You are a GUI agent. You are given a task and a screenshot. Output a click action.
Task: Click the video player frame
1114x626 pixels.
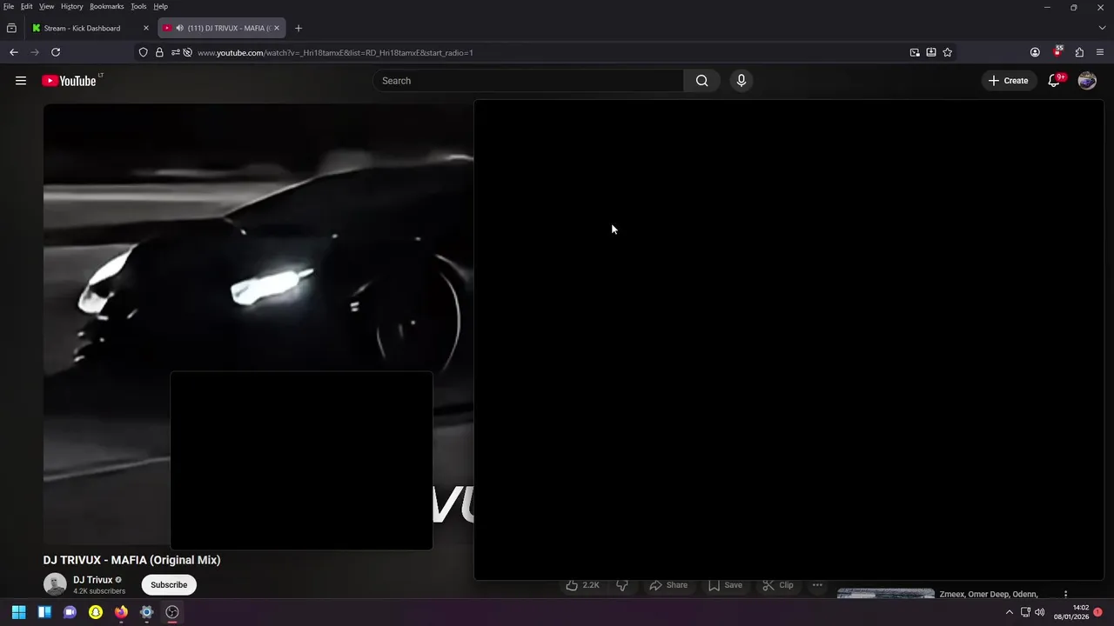(x=258, y=323)
